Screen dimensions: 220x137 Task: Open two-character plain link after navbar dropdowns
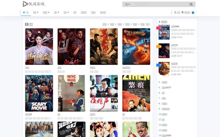(x=75, y=12)
